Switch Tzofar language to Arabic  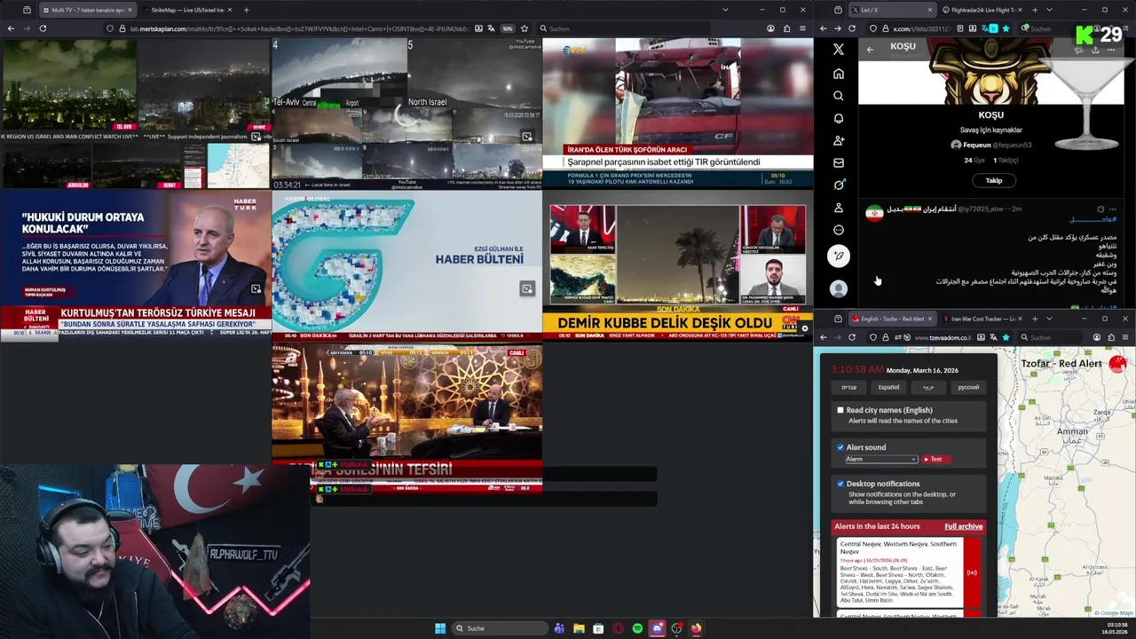928,387
